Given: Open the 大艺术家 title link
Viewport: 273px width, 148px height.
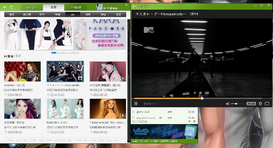Looking at the screenshot, I should pyautogui.click(x=14, y=123).
